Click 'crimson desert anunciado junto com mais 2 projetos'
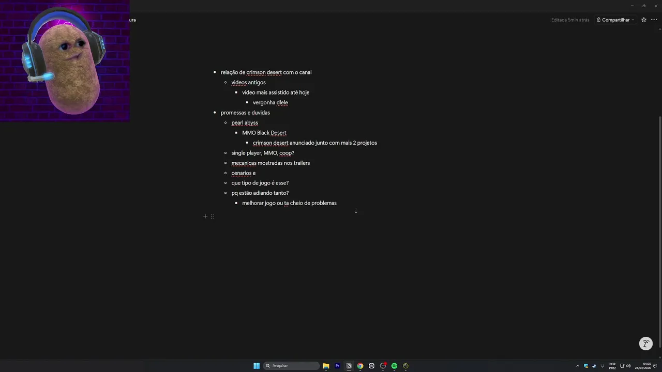 tap(315, 143)
